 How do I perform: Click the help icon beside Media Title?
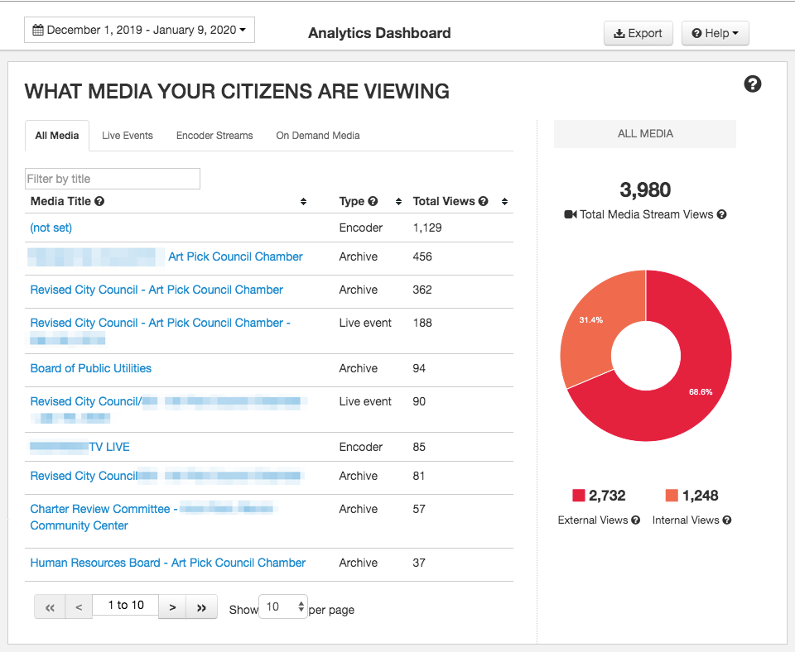(99, 201)
